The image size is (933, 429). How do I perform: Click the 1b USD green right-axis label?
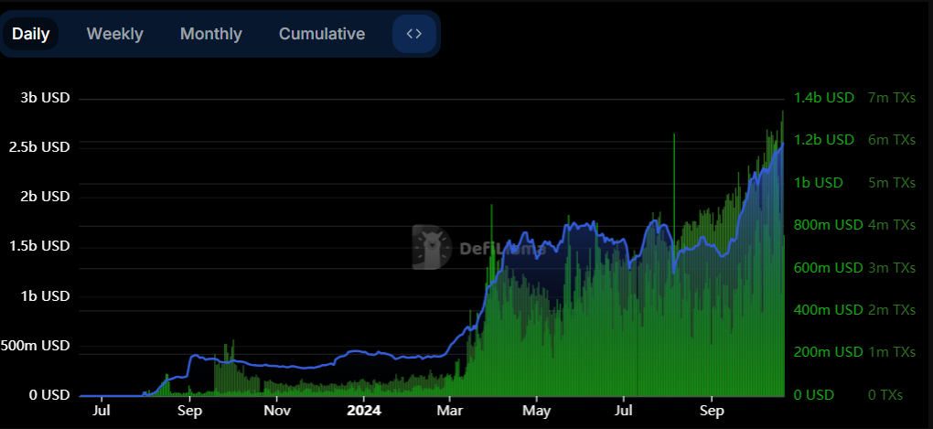tap(819, 183)
